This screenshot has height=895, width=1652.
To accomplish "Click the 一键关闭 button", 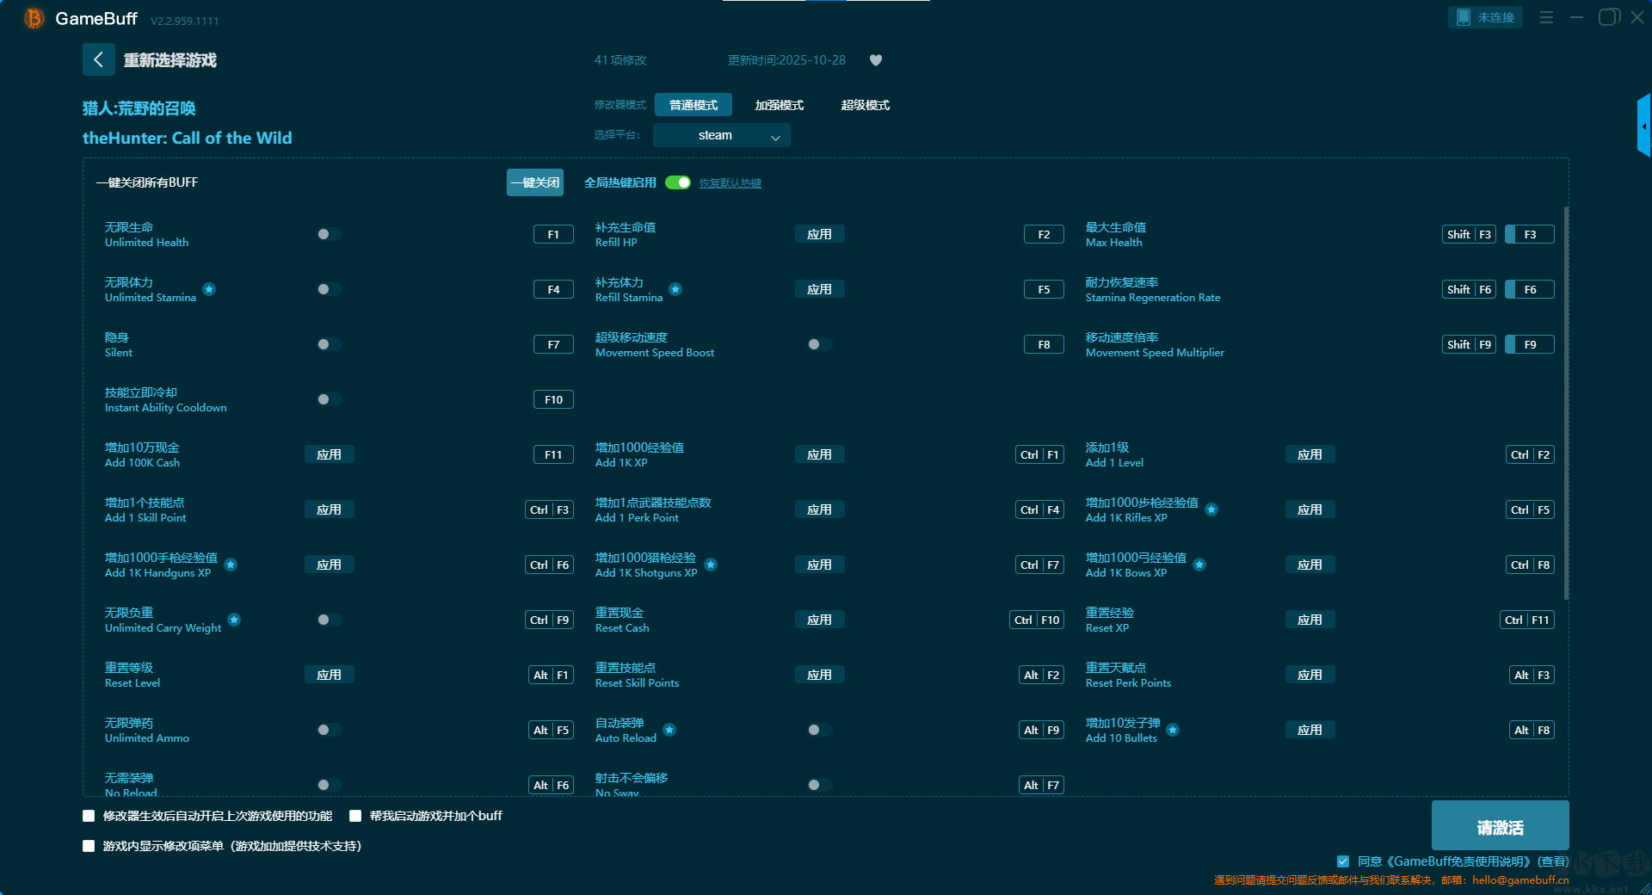I will click(x=535, y=182).
